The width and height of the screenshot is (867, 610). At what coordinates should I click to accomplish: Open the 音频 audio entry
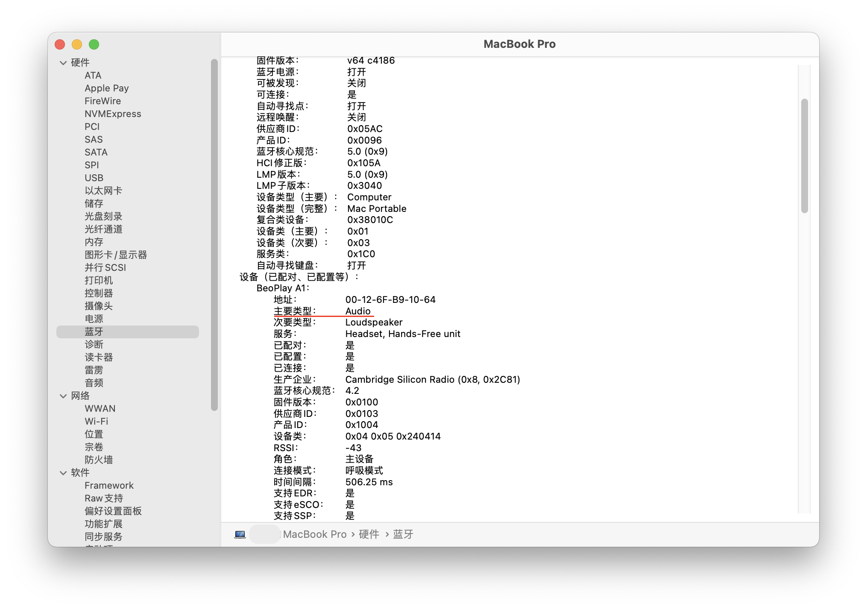[94, 383]
